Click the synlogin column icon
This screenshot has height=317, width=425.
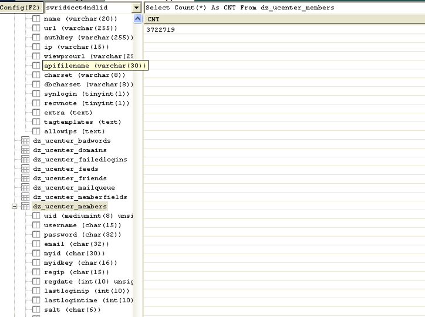coord(36,94)
